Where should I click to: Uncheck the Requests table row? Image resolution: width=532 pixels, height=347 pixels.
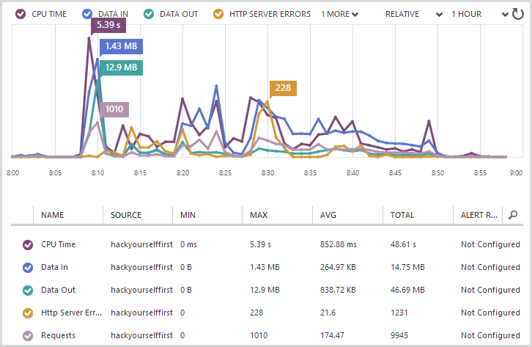coord(28,336)
